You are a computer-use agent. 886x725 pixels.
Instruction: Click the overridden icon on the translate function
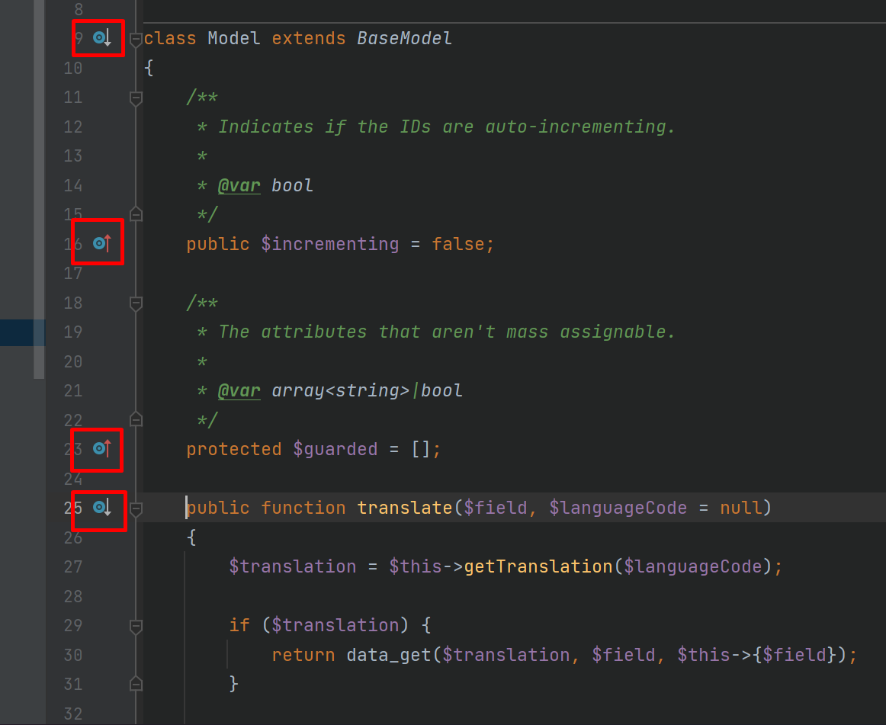coord(98,507)
